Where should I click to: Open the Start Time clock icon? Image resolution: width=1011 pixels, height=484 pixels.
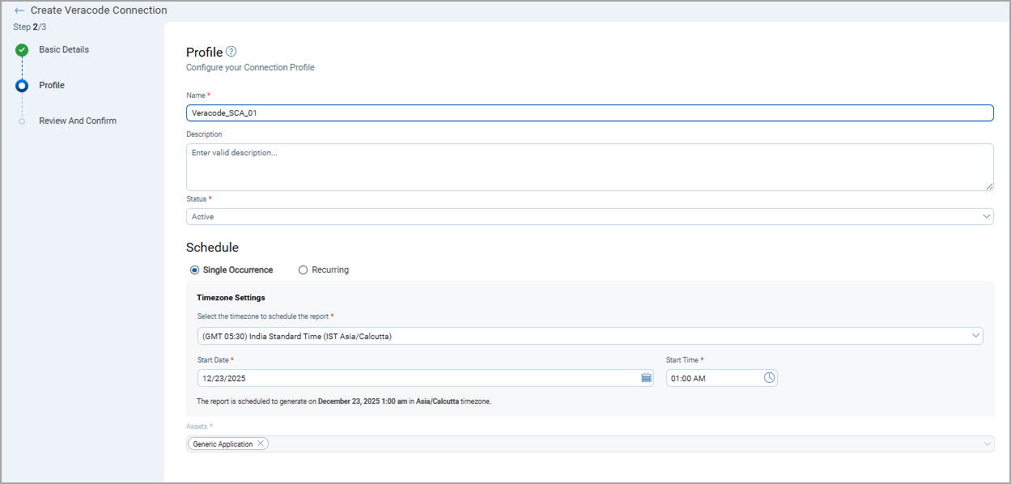[x=769, y=378]
